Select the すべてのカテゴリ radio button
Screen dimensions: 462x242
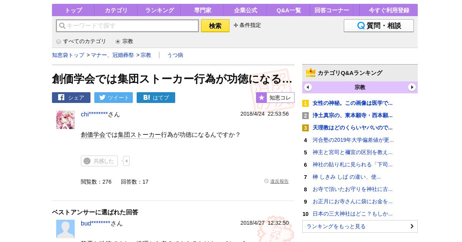[59, 41]
